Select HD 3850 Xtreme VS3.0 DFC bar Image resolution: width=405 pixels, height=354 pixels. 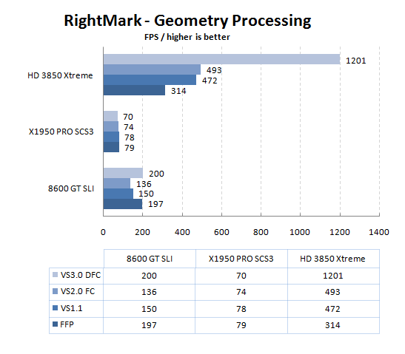pyautogui.click(x=222, y=59)
